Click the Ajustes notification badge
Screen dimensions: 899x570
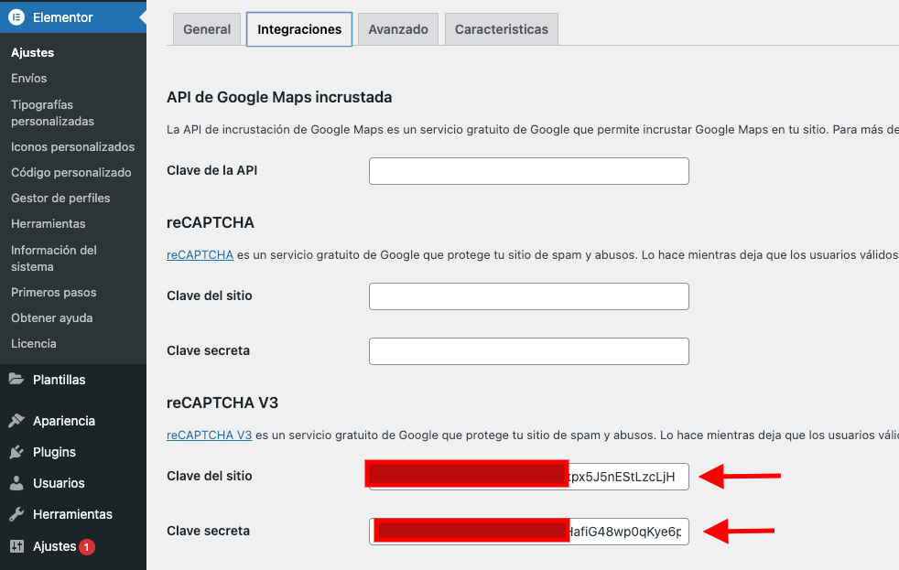[87, 547]
